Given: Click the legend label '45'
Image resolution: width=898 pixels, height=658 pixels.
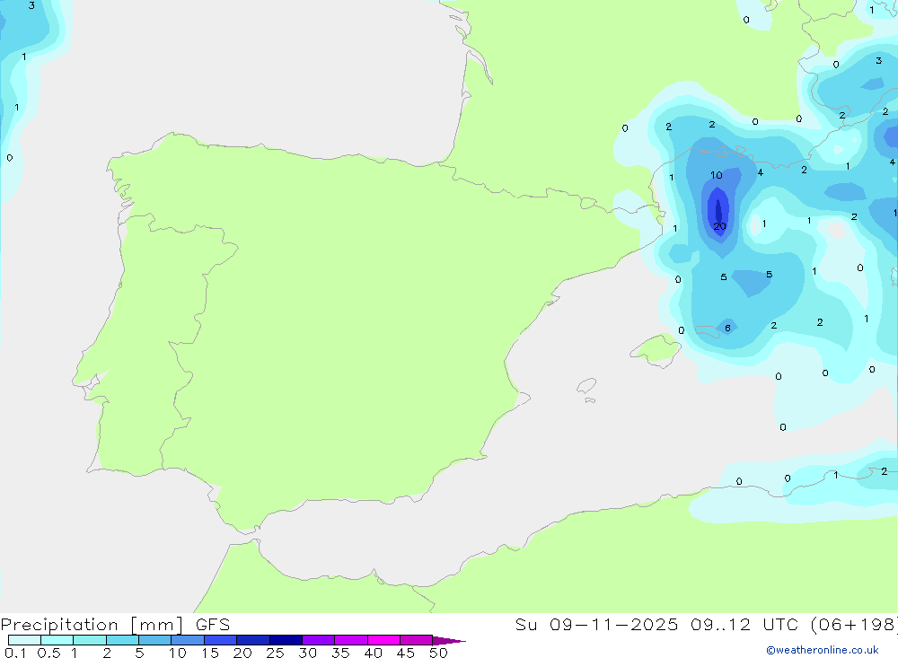Looking at the screenshot, I should point(406,653).
